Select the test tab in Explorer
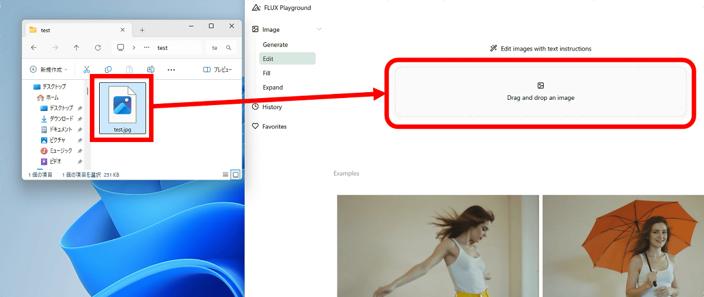This screenshot has width=704, height=297. click(x=78, y=30)
